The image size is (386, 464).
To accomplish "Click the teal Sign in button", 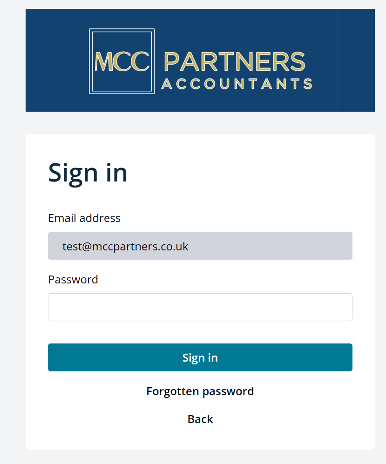I will pos(200,357).
